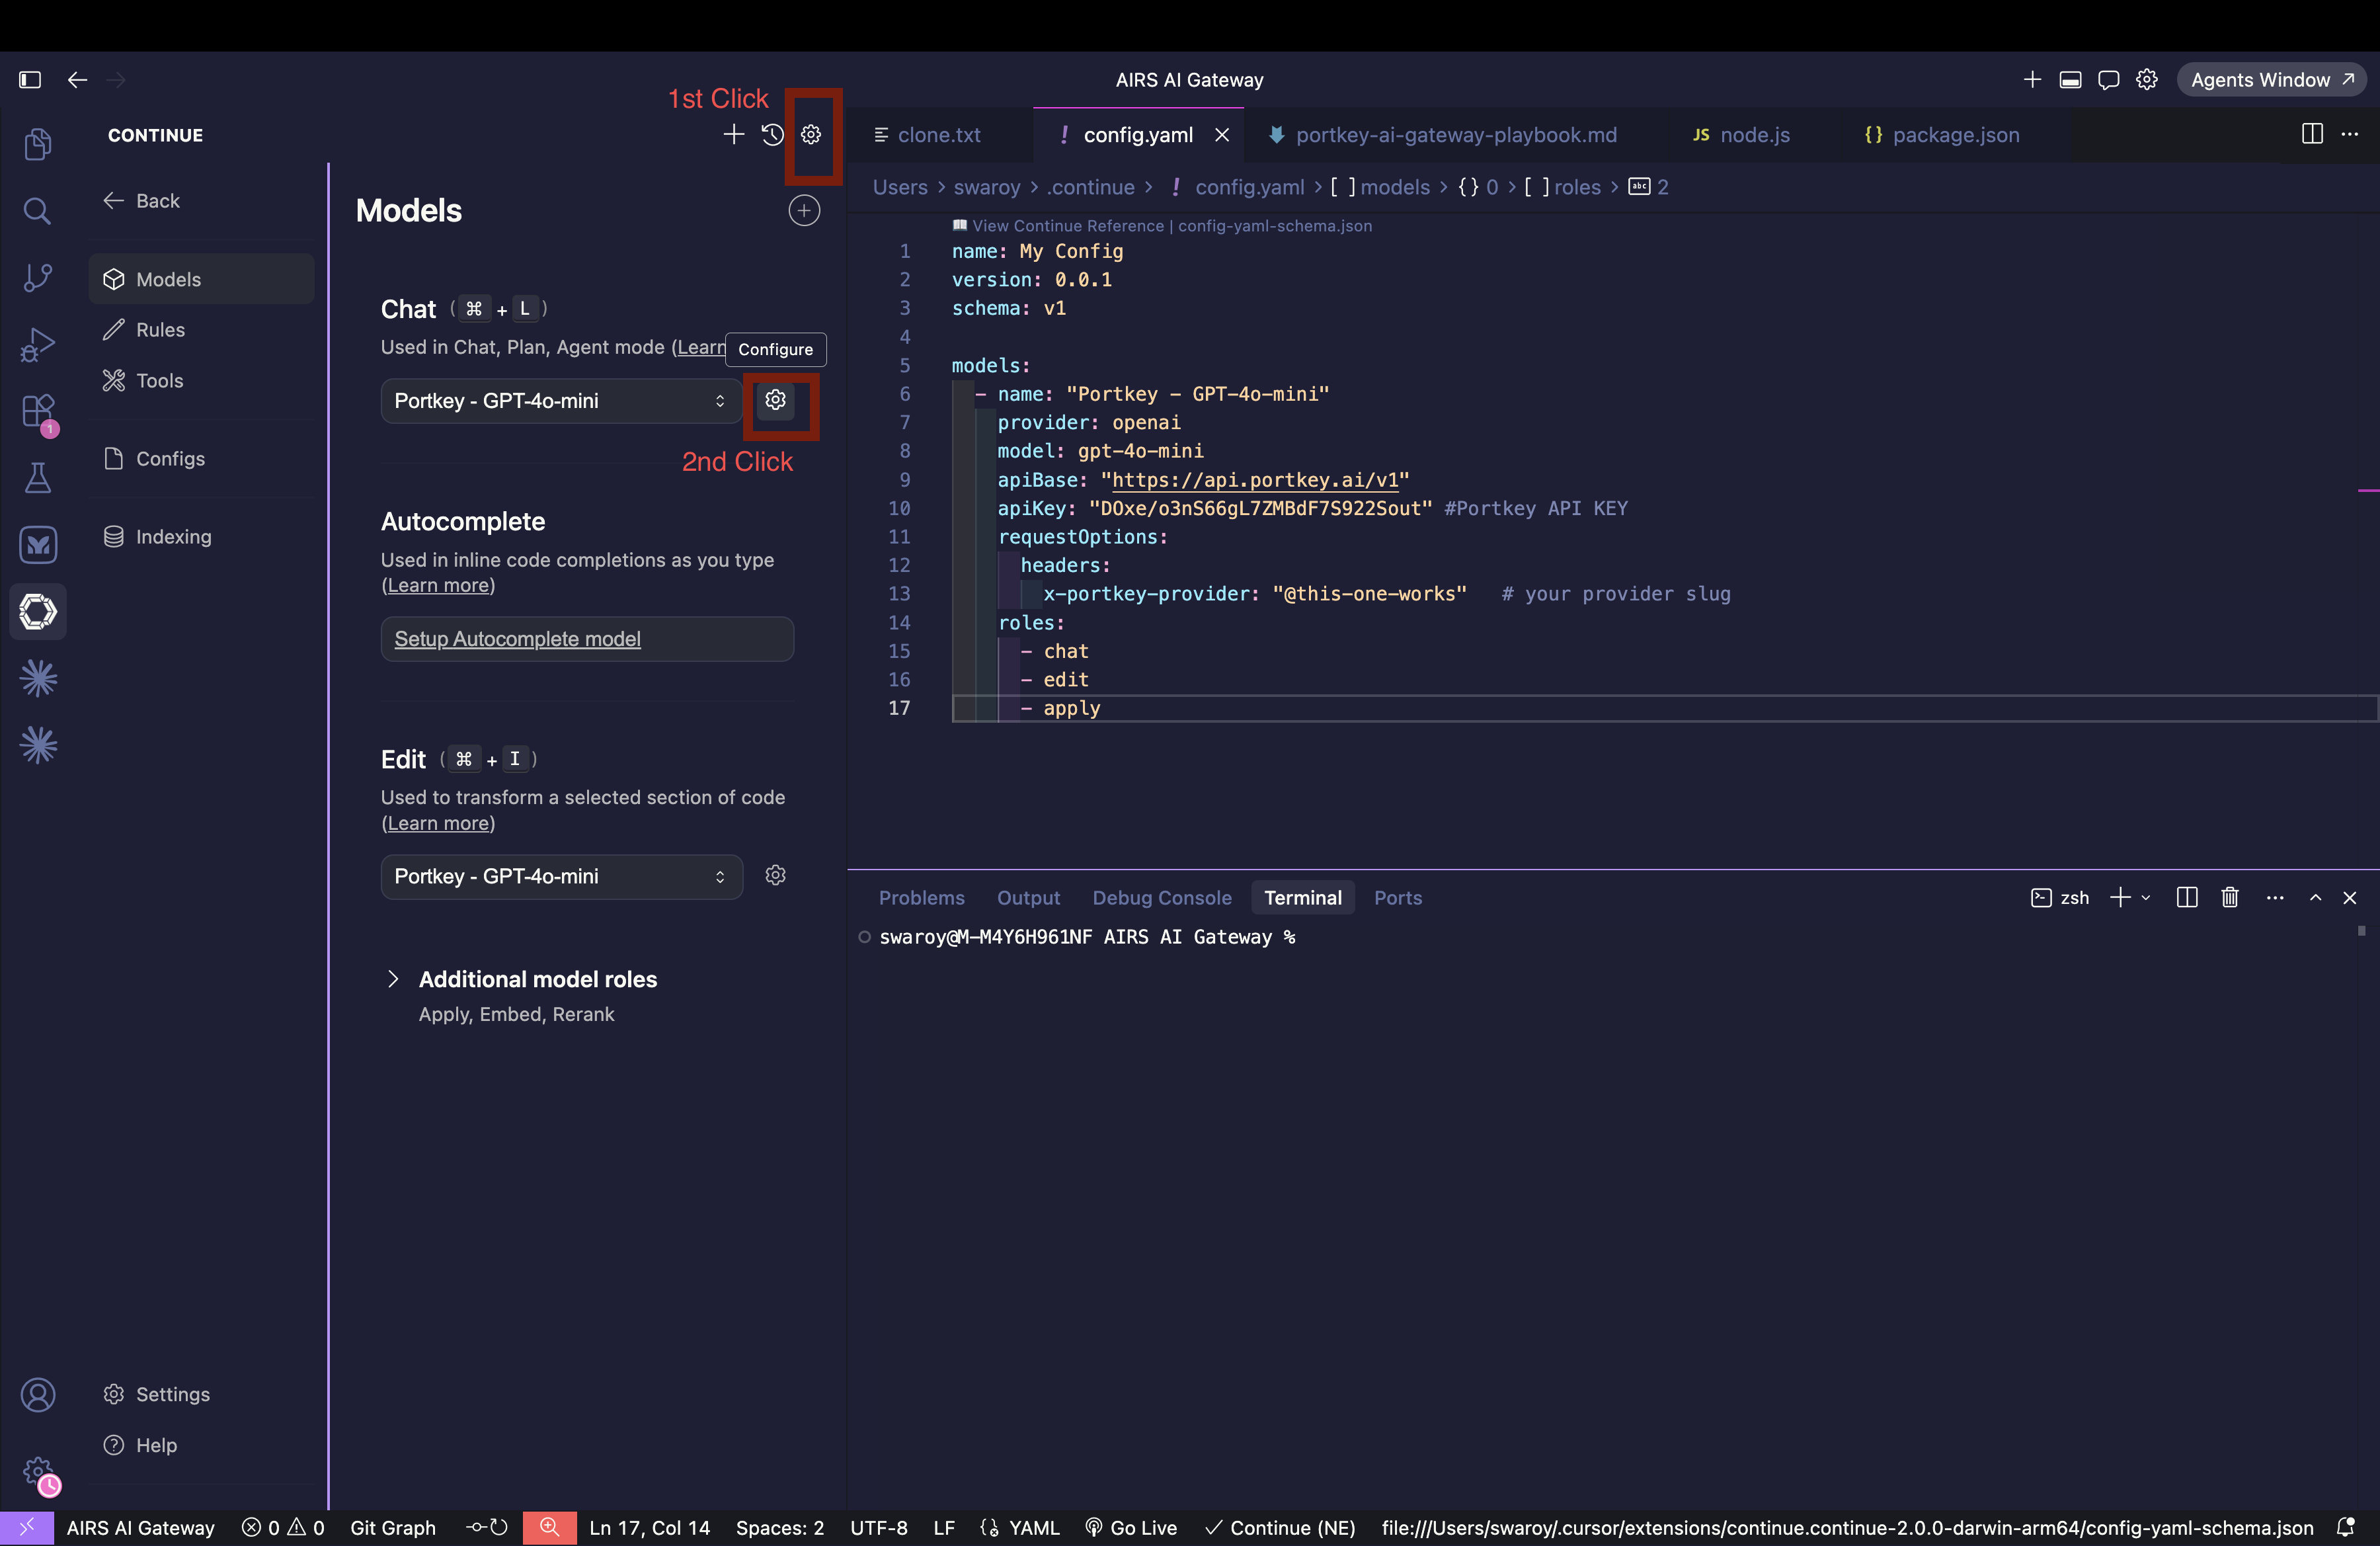The image size is (2380, 1546).
Task: Change LF end of line sequence
Action: pos(943,1527)
